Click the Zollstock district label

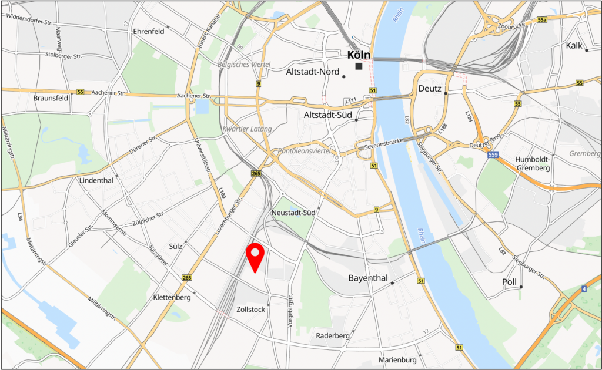point(250,309)
